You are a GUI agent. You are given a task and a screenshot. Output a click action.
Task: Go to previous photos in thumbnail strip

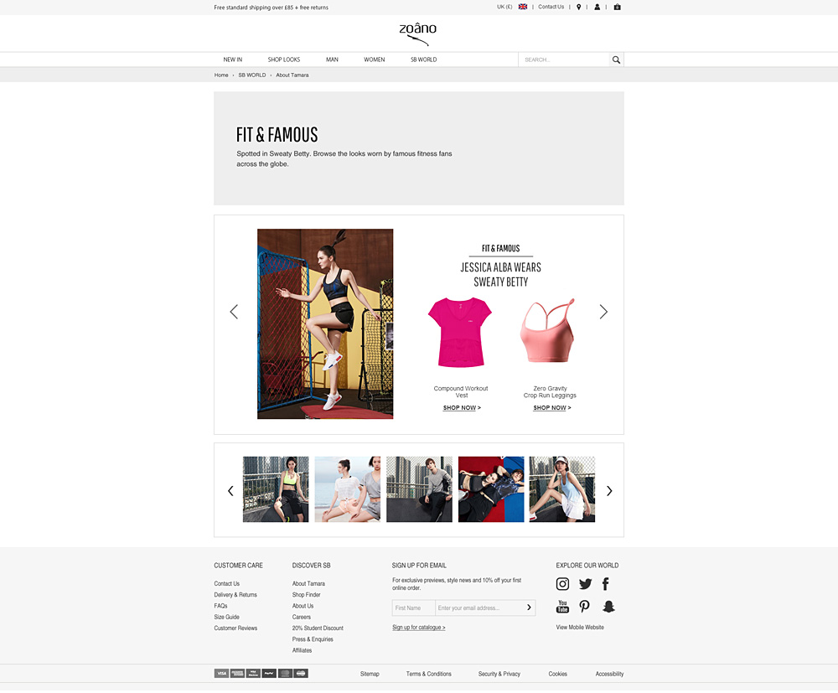point(230,490)
